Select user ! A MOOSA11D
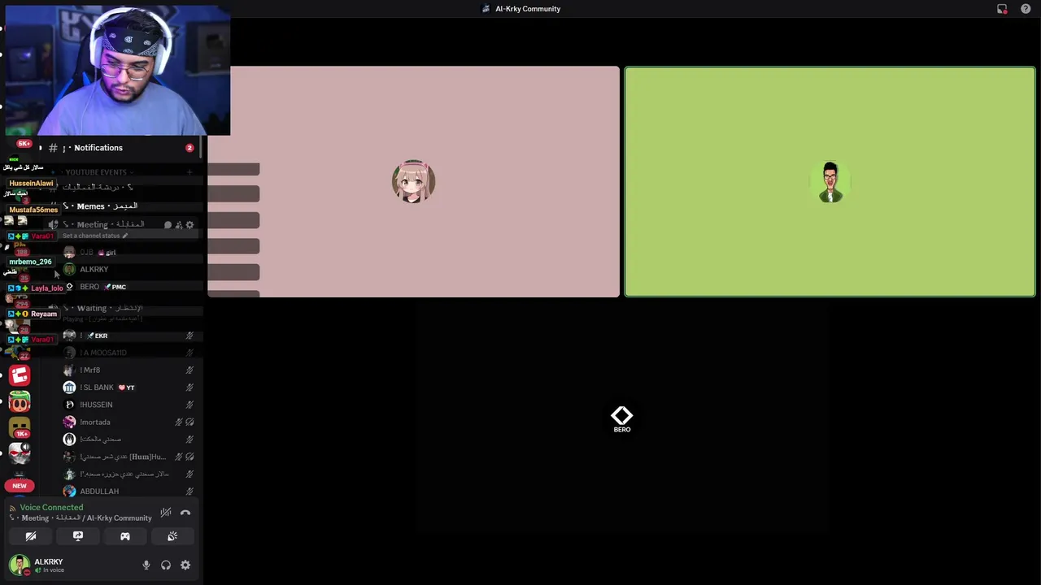Viewport: 1041px width, 585px height. (x=130, y=353)
